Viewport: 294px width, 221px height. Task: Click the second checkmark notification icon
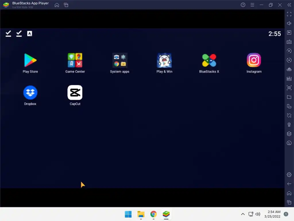(x=19, y=34)
